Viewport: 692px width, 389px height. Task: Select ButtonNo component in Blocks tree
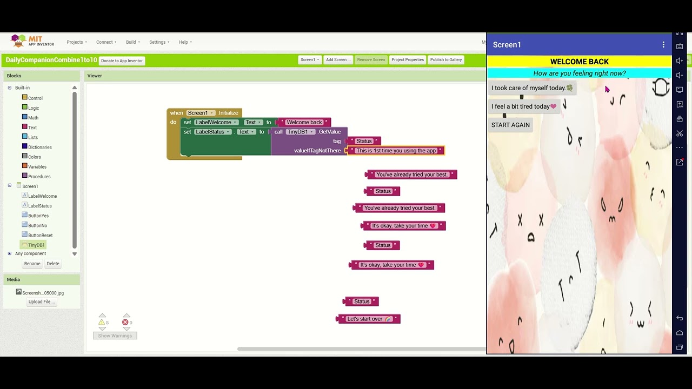pyautogui.click(x=34, y=225)
